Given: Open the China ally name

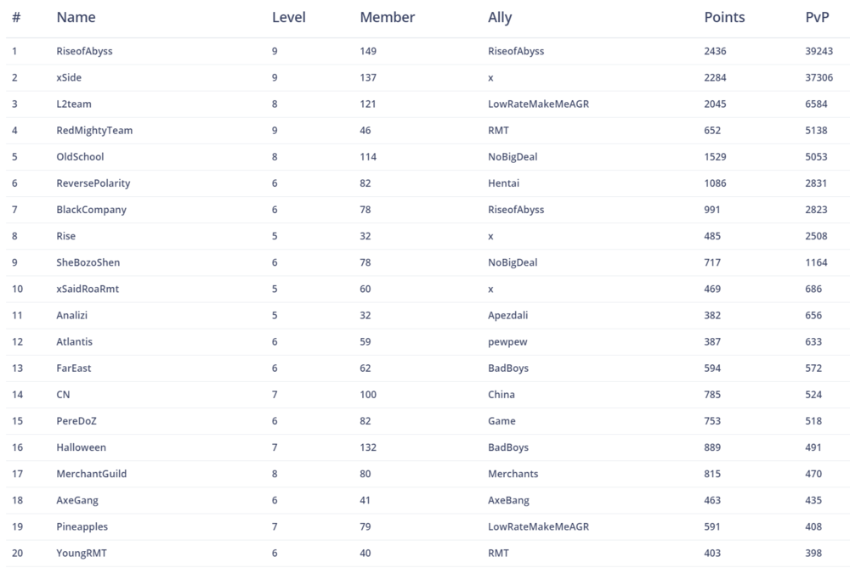Looking at the screenshot, I should [x=501, y=394].
